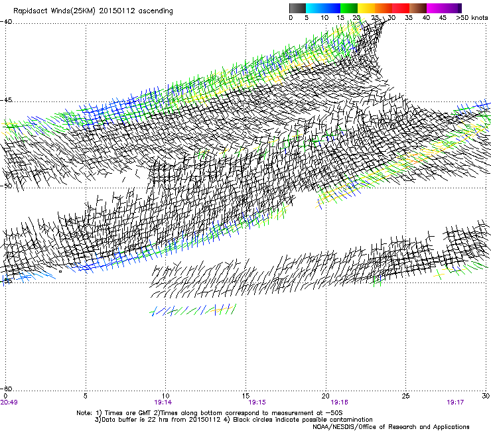Click the purple time label 19:16

[x=340, y=402]
